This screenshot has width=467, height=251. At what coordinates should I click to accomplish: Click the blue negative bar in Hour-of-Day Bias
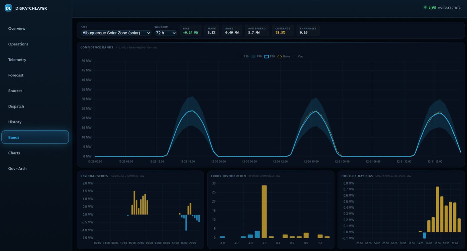tap(424, 235)
